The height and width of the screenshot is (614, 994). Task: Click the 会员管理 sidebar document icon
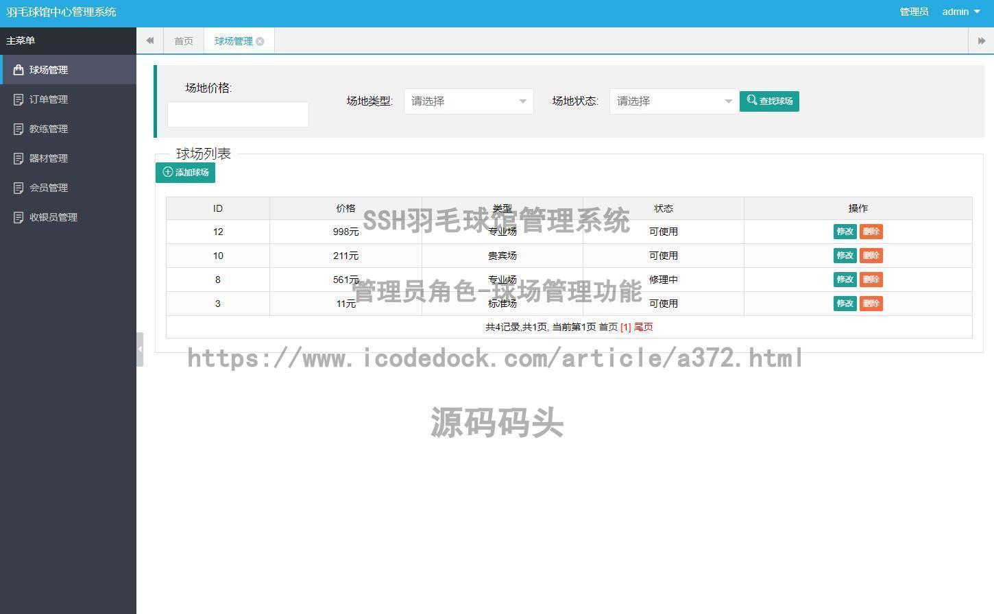coord(19,188)
